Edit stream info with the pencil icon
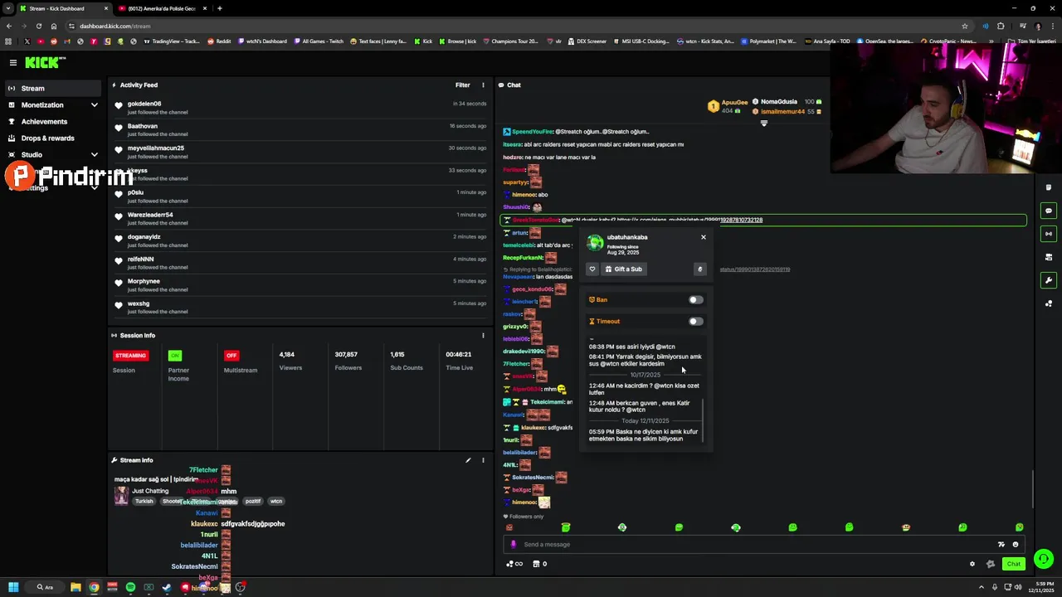The image size is (1062, 597). pyautogui.click(x=468, y=460)
